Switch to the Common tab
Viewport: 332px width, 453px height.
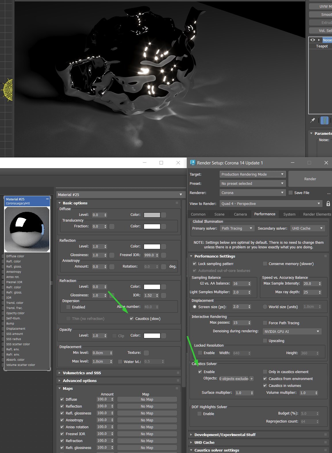pyautogui.click(x=198, y=214)
